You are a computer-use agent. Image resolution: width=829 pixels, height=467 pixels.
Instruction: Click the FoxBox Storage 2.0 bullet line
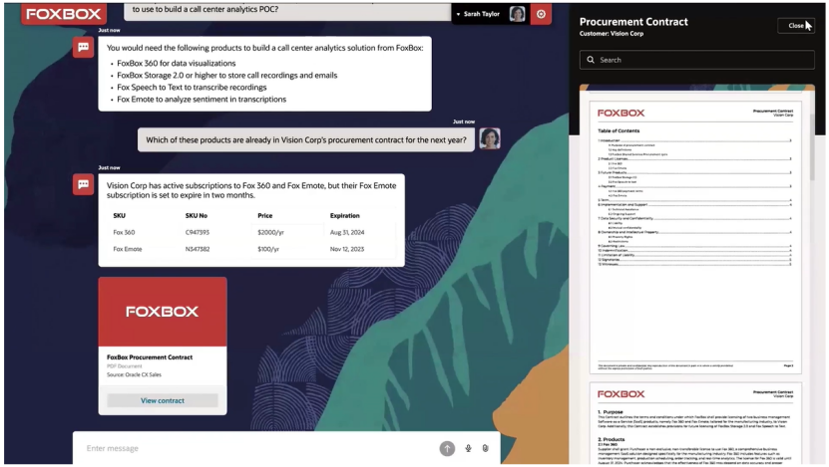(226, 76)
